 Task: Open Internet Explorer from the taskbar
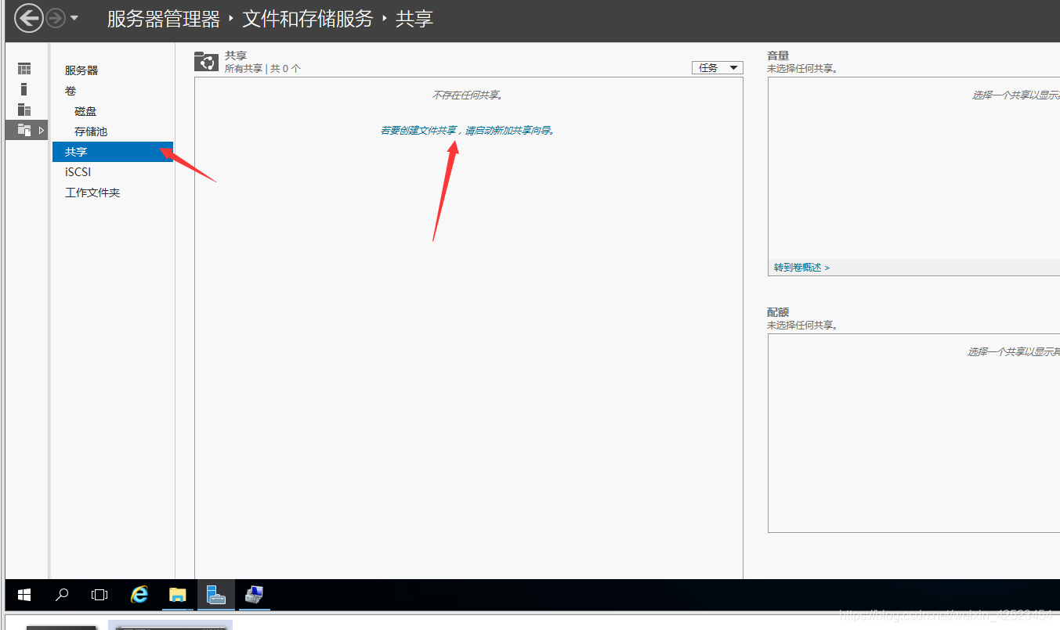[139, 595]
